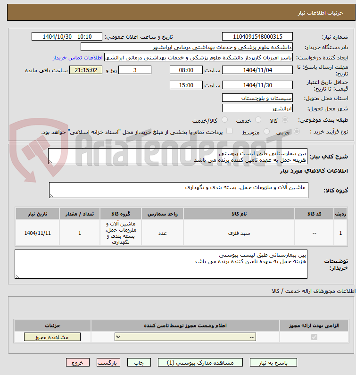Click the پاسخ به نیاز button

(273, 362)
